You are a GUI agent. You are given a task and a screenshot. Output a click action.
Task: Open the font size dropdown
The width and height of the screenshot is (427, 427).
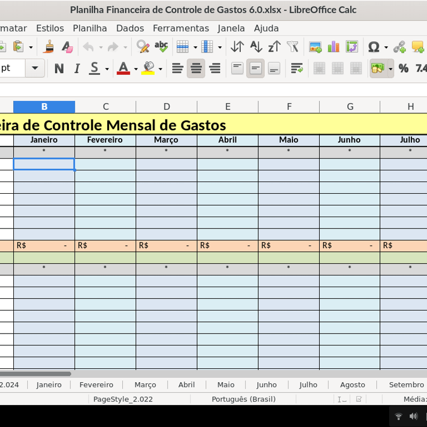(x=35, y=68)
